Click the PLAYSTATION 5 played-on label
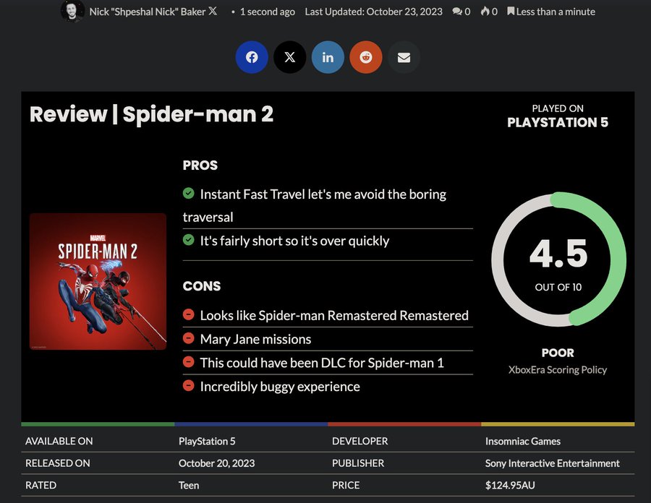This screenshot has height=503, width=651. [558, 122]
